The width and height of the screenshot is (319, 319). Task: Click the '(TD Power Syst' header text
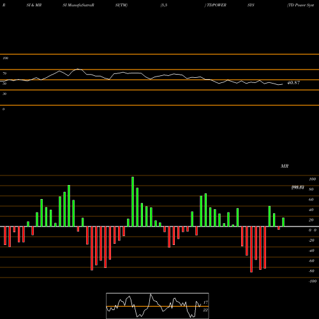pyautogui.click(x=300, y=5)
